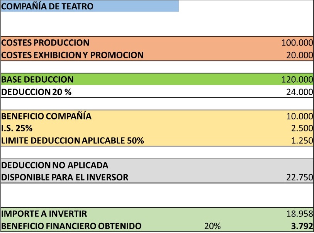Select the 24.000 deduction value

pos(299,92)
